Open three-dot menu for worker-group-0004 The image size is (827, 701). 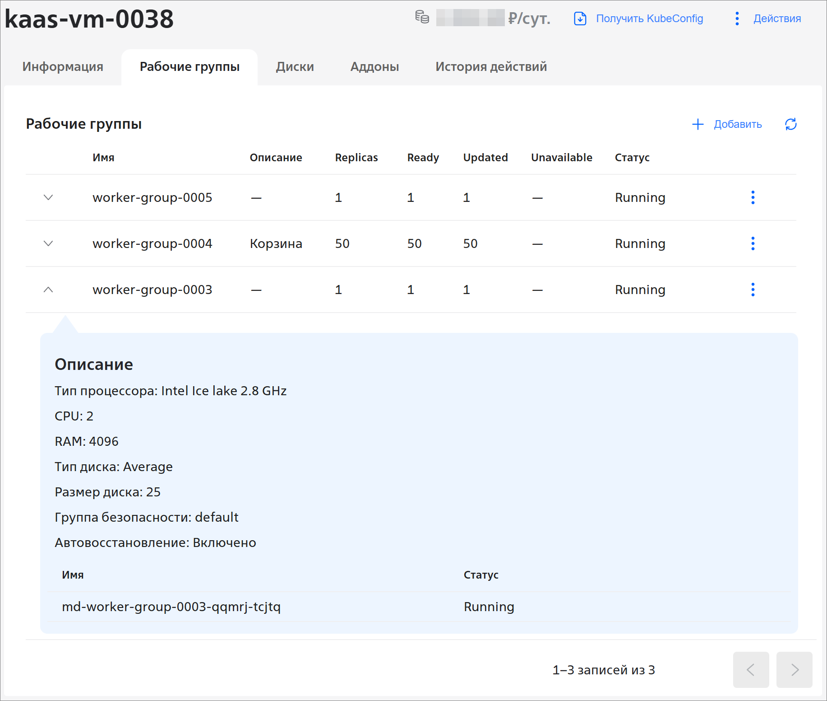tap(753, 243)
